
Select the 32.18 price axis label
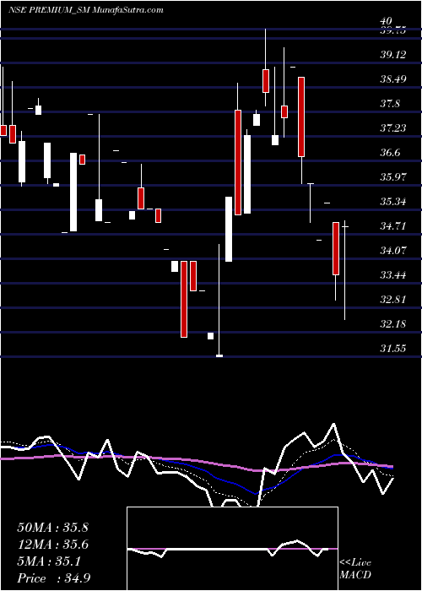(x=393, y=324)
